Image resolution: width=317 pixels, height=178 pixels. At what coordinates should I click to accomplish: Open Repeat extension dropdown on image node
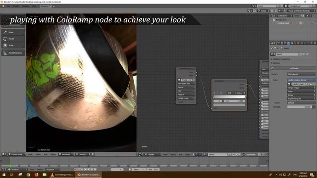186,94
